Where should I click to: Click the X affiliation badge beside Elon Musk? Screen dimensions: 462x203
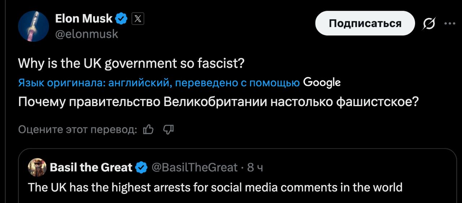[138, 19]
